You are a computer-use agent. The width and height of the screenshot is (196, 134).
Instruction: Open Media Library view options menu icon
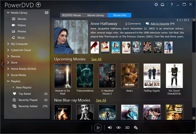click(x=47, y=13)
